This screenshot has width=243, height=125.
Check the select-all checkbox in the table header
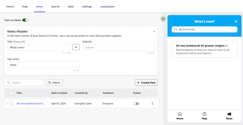point(12,93)
